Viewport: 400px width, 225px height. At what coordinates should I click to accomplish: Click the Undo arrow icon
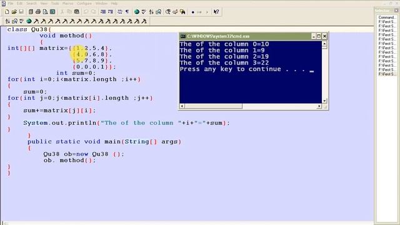[x=86, y=12]
